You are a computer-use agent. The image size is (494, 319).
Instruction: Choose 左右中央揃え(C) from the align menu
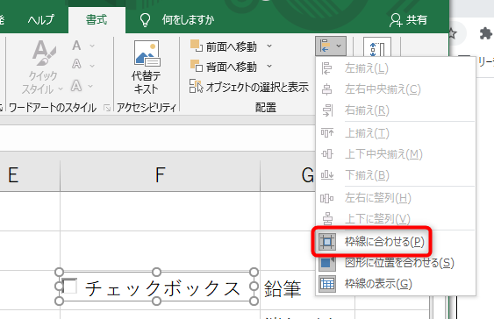point(396,89)
